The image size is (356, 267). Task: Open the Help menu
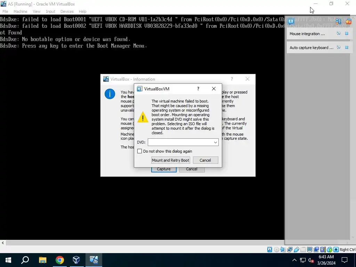point(83,11)
